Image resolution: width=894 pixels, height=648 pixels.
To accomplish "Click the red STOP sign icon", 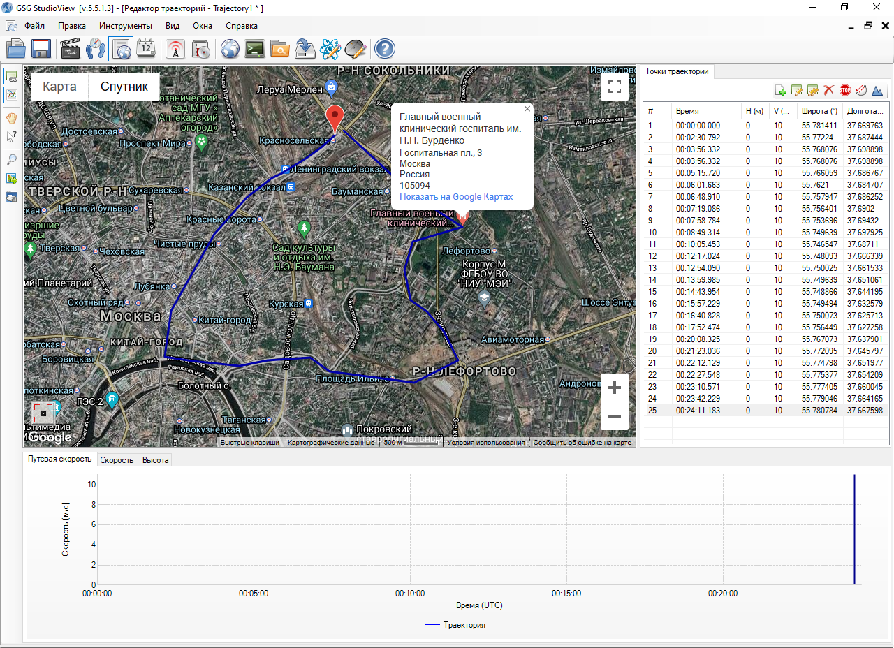I will (x=845, y=90).
